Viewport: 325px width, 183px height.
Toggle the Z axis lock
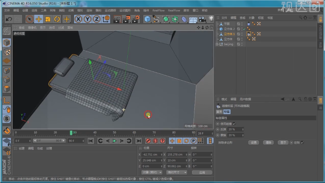97,19
